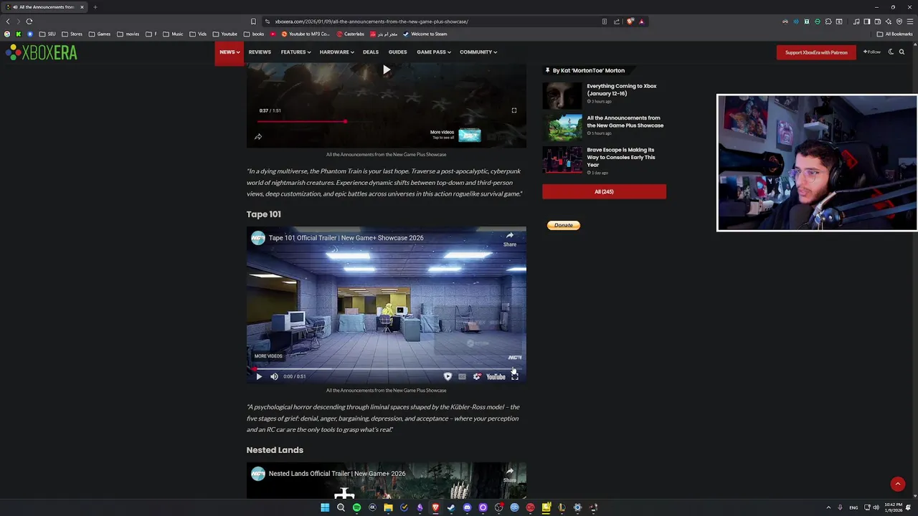This screenshot has width=918, height=516.
Task: Open Brave Wallet icon in toolbar
Action: click(x=877, y=21)
